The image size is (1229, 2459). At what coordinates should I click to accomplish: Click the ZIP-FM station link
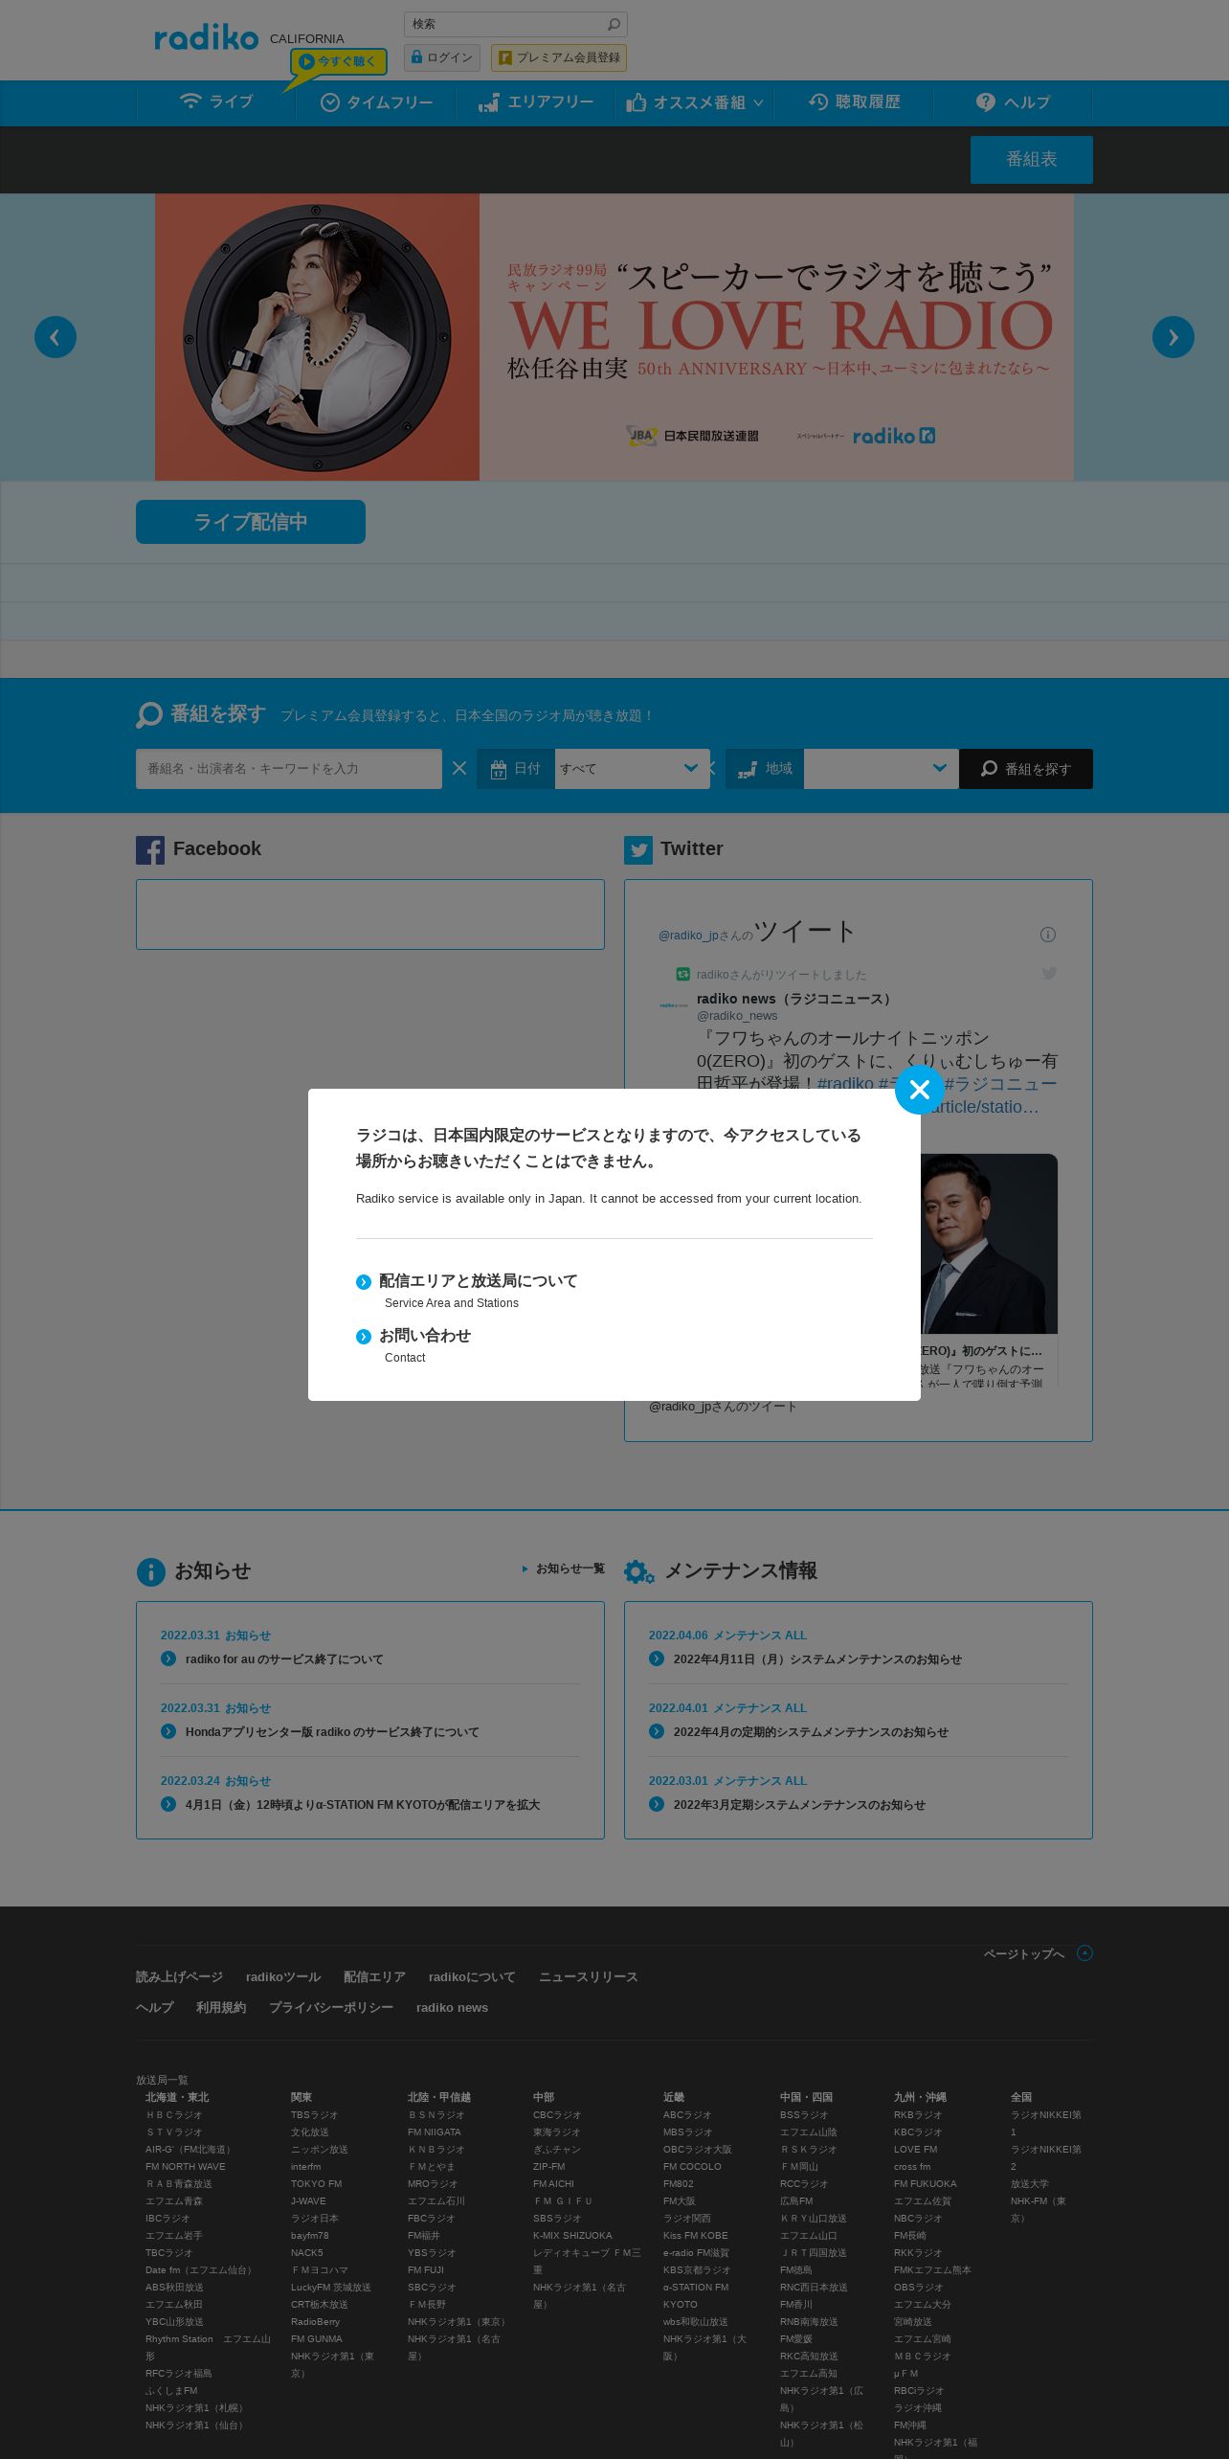549,2166
